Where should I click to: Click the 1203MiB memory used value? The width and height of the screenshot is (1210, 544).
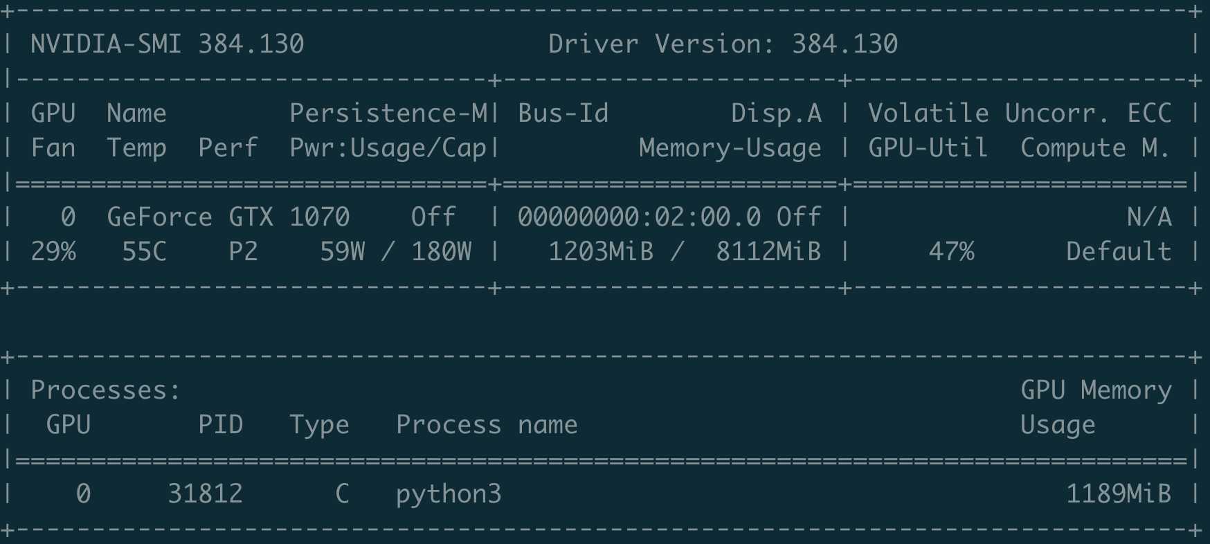(601, 252)
